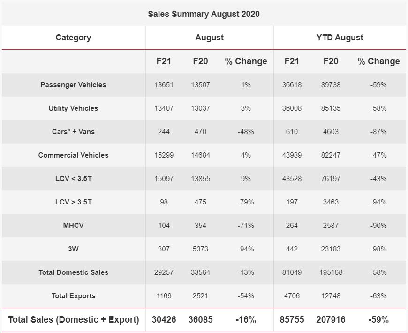This screenshot has height=333, width=408.
Task: Click the Total Domestic Sales row label
Action: [73, 272]
